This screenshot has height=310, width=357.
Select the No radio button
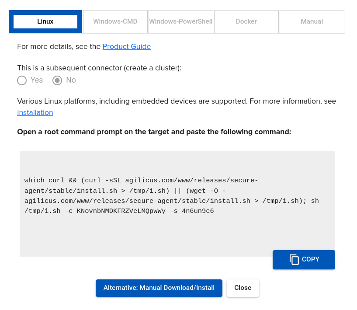tap(57, 80)
